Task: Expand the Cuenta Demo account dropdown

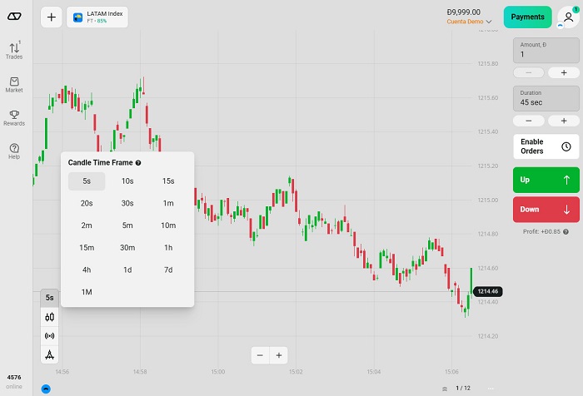Action: pos(469,22)
